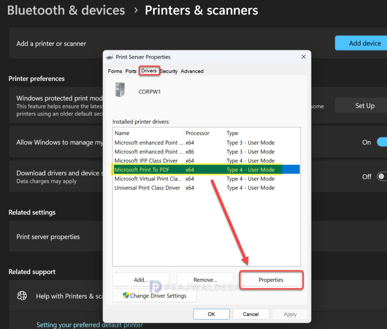Open Print server properties in Related settings
This screenshot has height=329, width=387.
click(x=56, y=236)
